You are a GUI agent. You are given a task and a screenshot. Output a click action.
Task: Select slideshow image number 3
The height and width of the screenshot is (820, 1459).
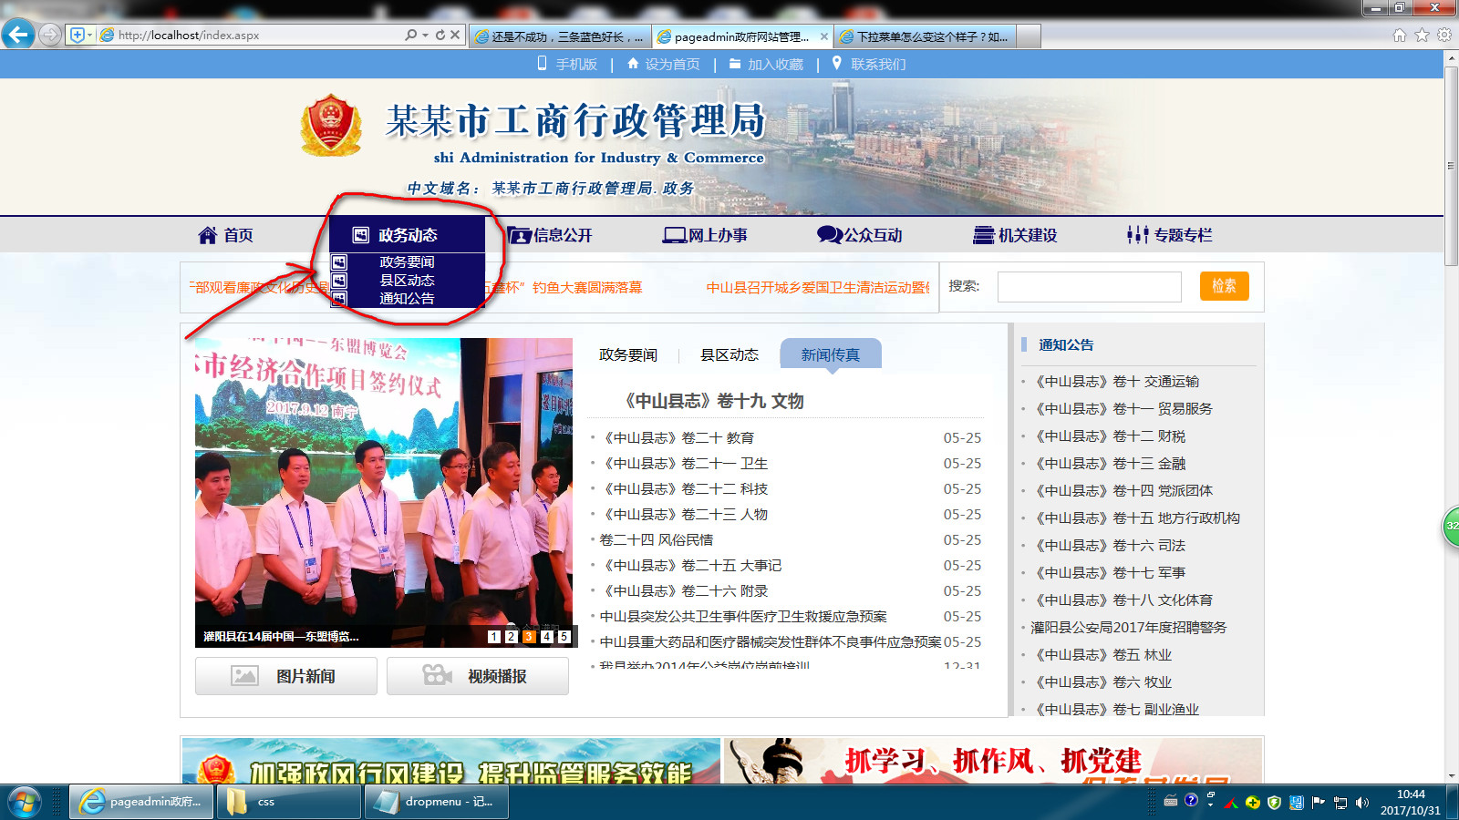tap(529, 637)
